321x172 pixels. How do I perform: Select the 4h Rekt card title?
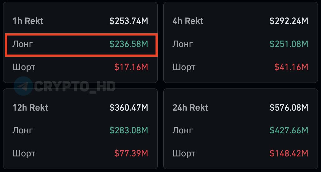tap(188, 21)
